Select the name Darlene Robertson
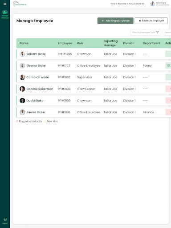 (x=40, y=89)
